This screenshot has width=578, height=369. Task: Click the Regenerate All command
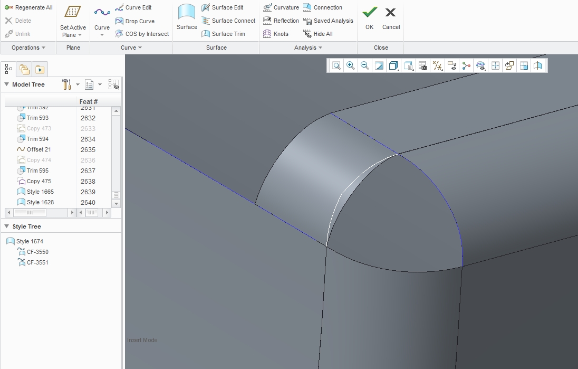pyautogui.click(x=29, y=7)
